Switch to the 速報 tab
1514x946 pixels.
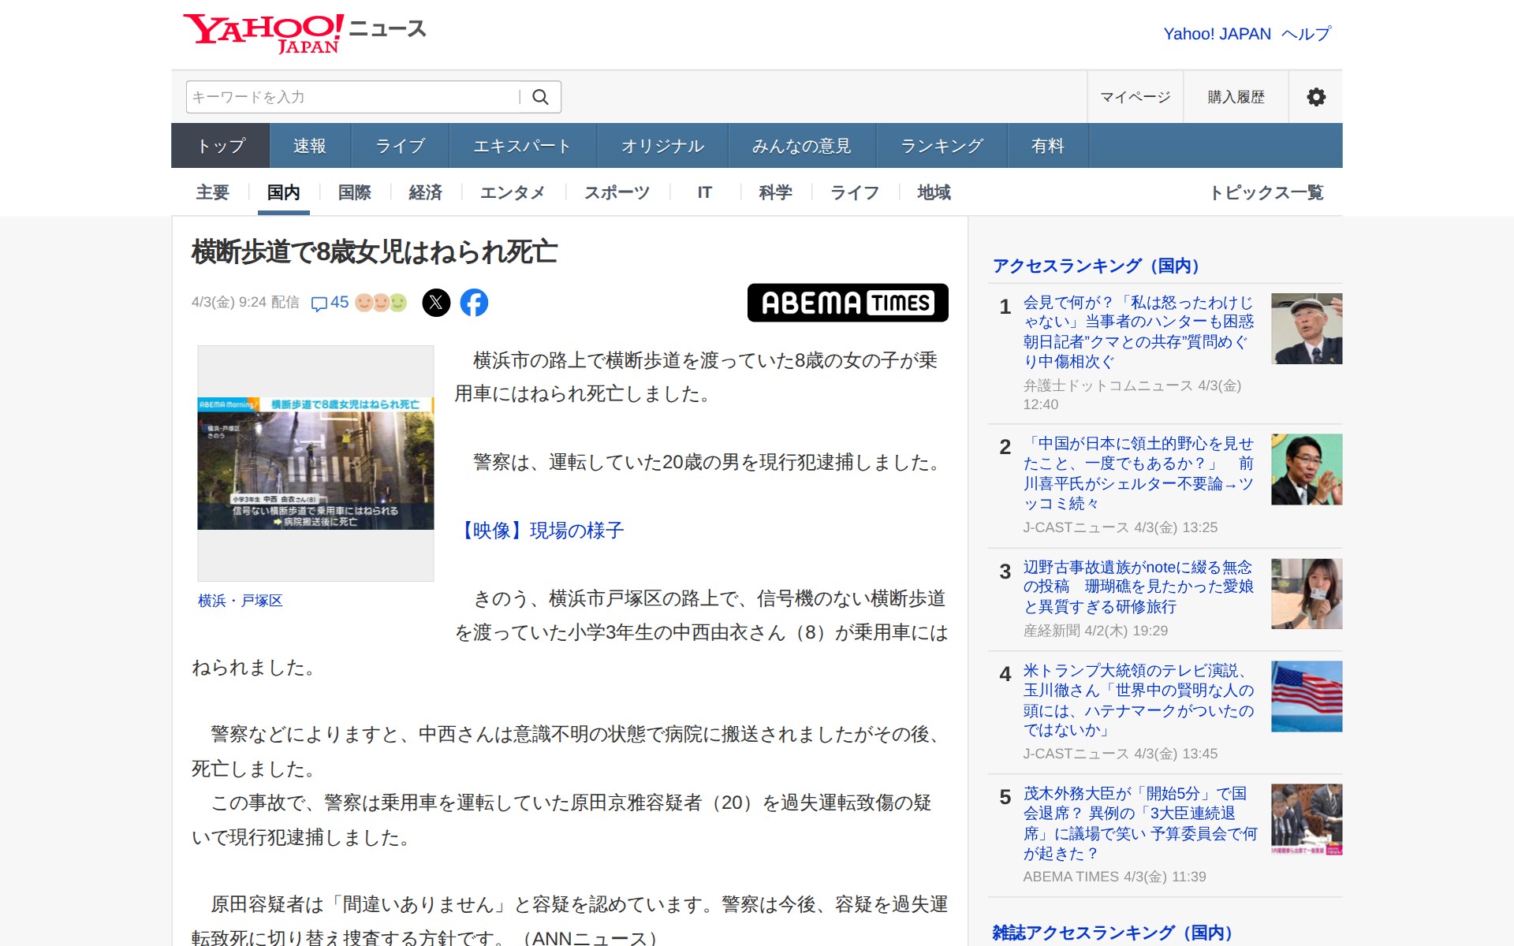[309, 146]
